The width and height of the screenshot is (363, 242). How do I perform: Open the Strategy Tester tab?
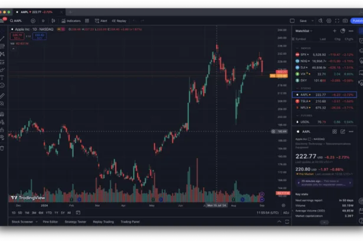pos(75,222)
